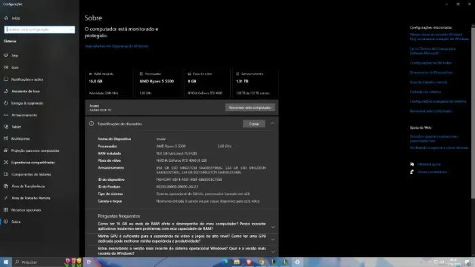
Task: Click the Settings window vertical scrollbar
Action: [473, 113]
